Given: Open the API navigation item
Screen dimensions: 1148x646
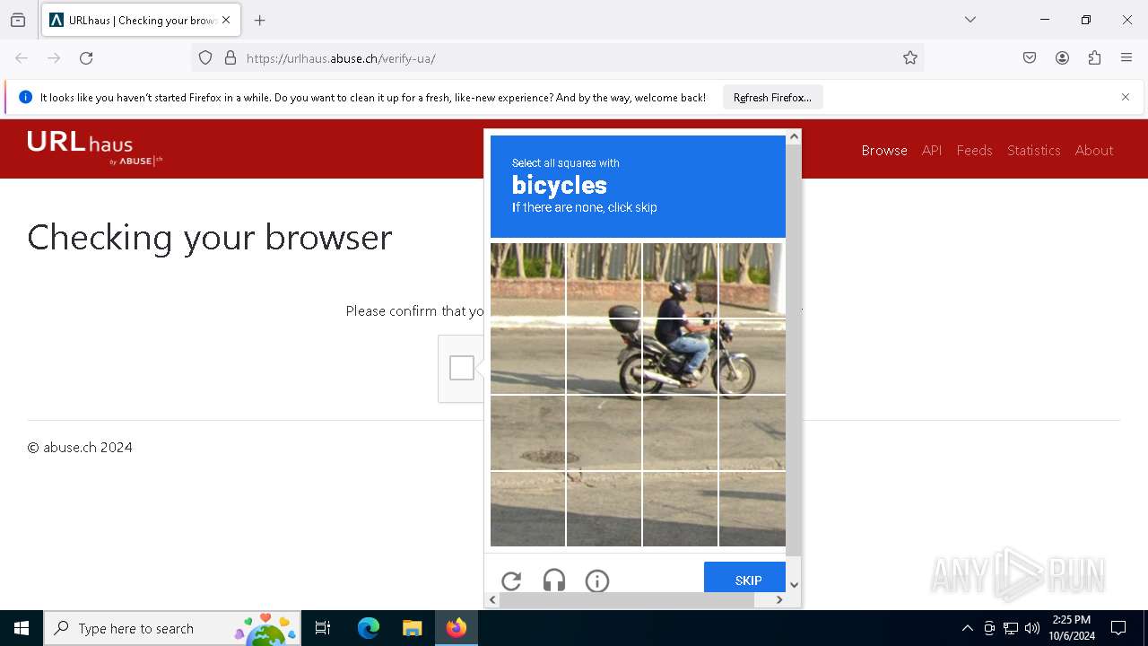Looking at the screenshot, I should pyautogui.click(x=932, y=151).
